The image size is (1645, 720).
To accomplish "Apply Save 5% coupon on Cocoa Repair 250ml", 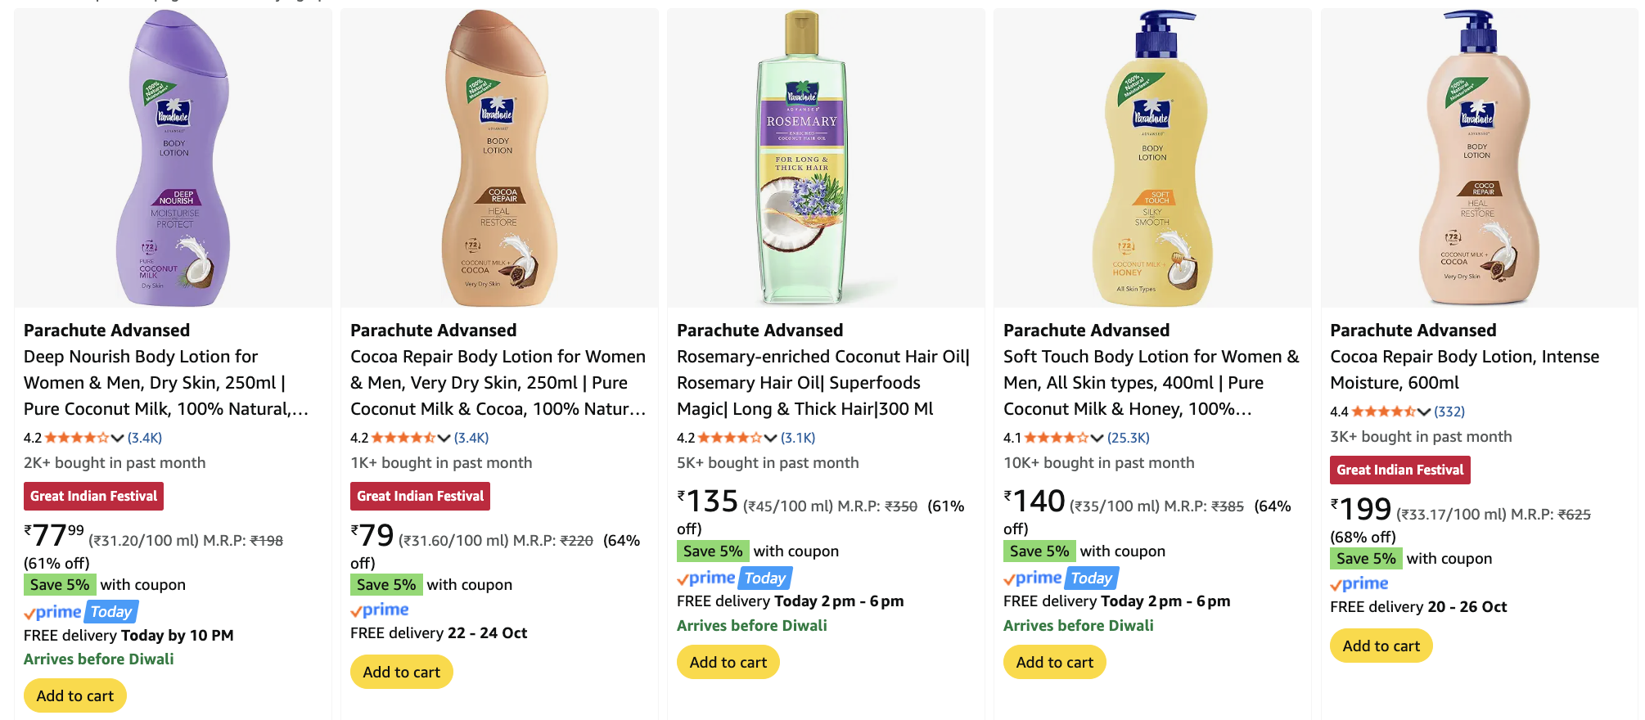I will point(386,585).
